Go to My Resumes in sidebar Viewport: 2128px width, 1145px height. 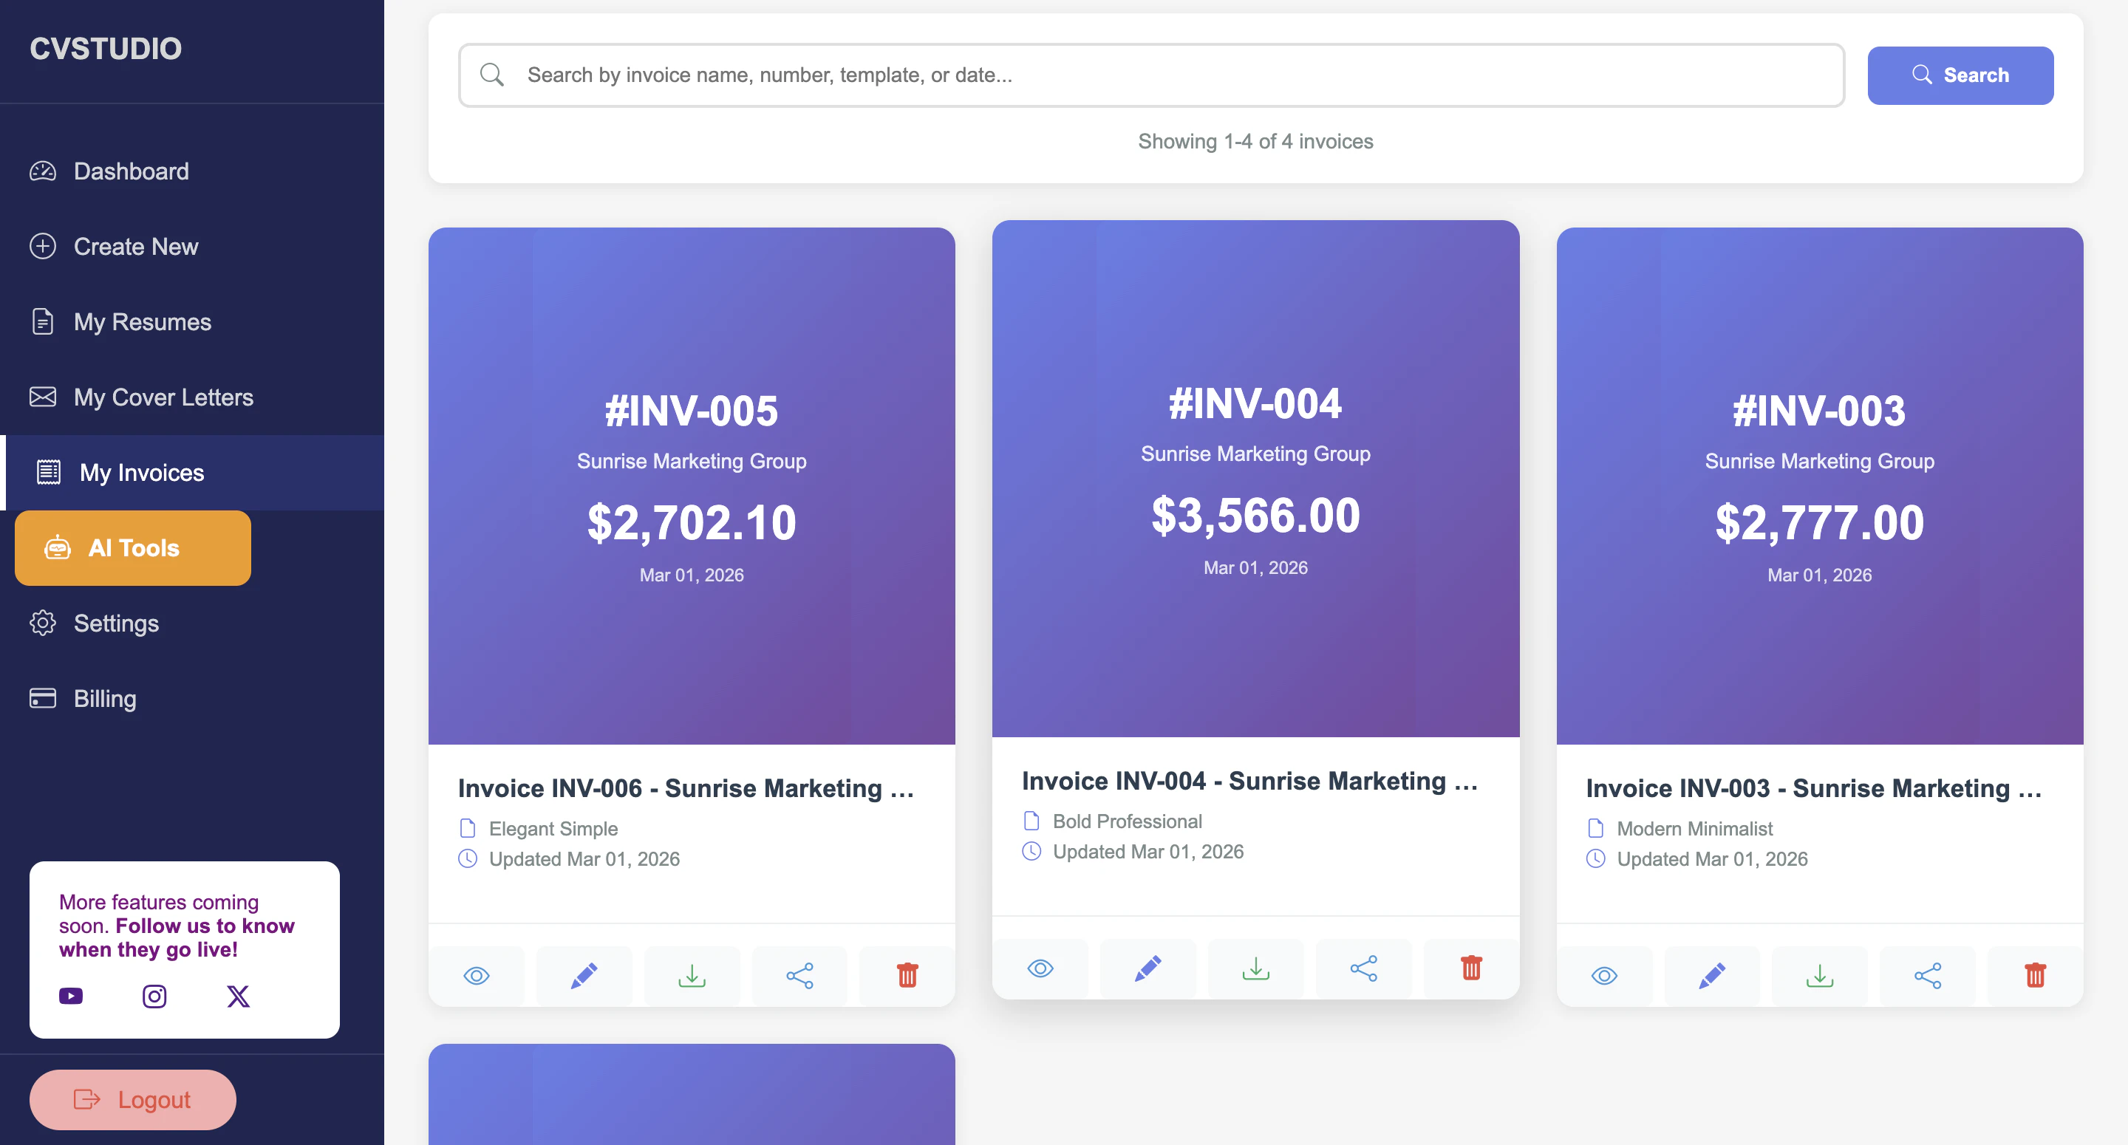point(142,321)
